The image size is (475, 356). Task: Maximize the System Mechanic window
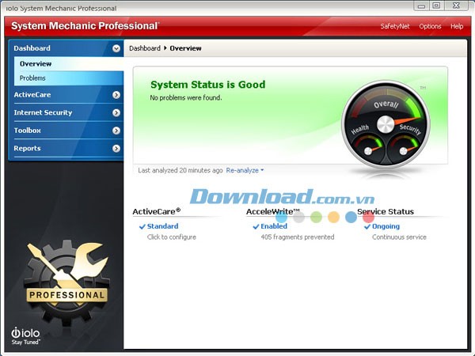(x=436, y=6)
